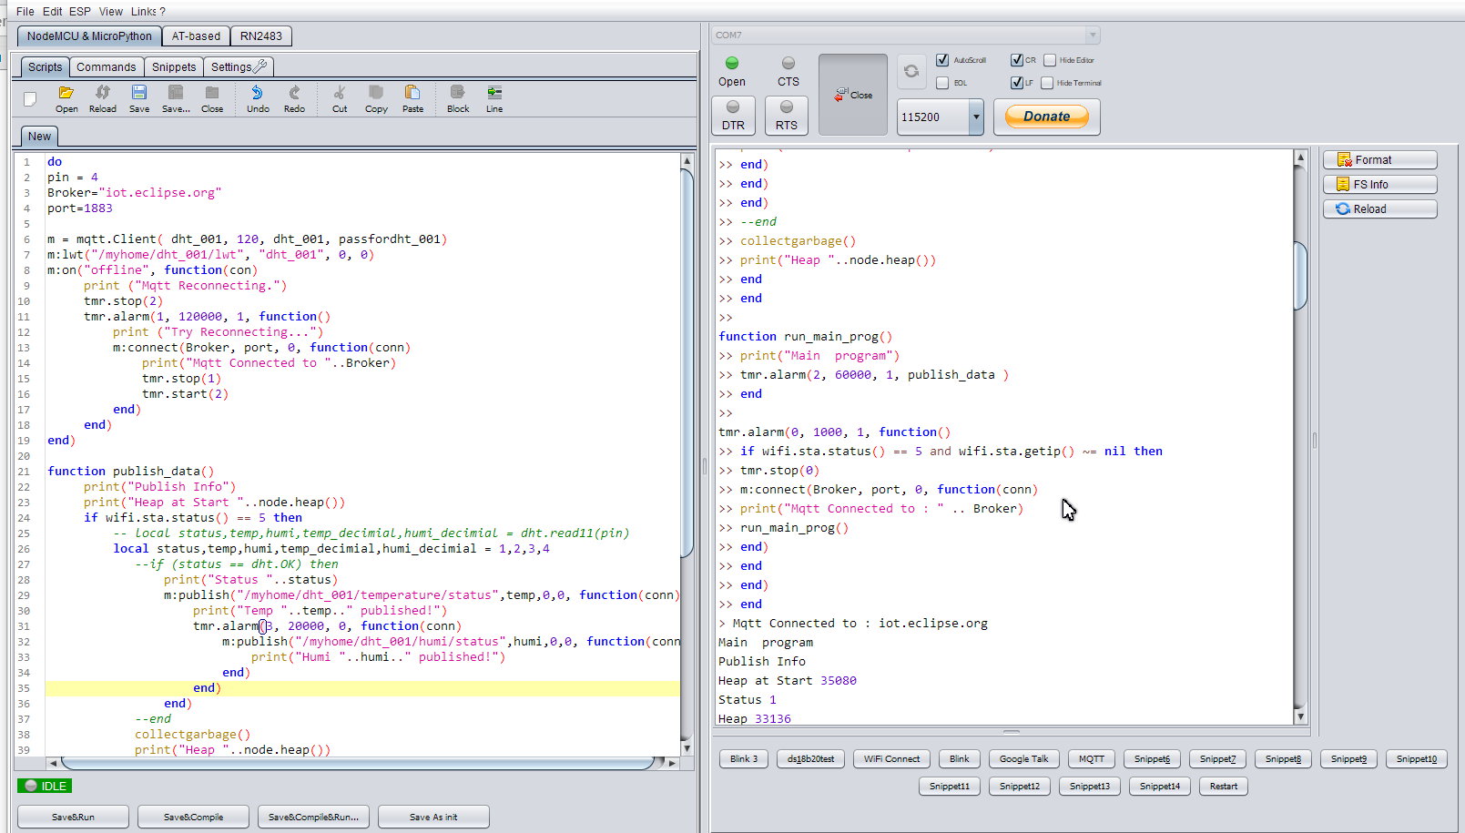Open the File menu
Viewport: 1465px width, 833px height.
[25, 12]
